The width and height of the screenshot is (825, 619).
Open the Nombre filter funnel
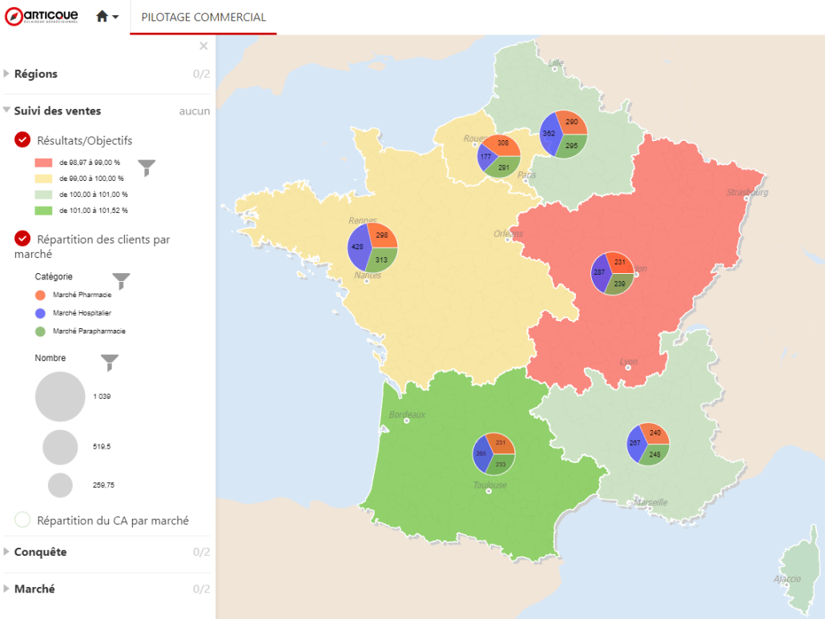110,363
